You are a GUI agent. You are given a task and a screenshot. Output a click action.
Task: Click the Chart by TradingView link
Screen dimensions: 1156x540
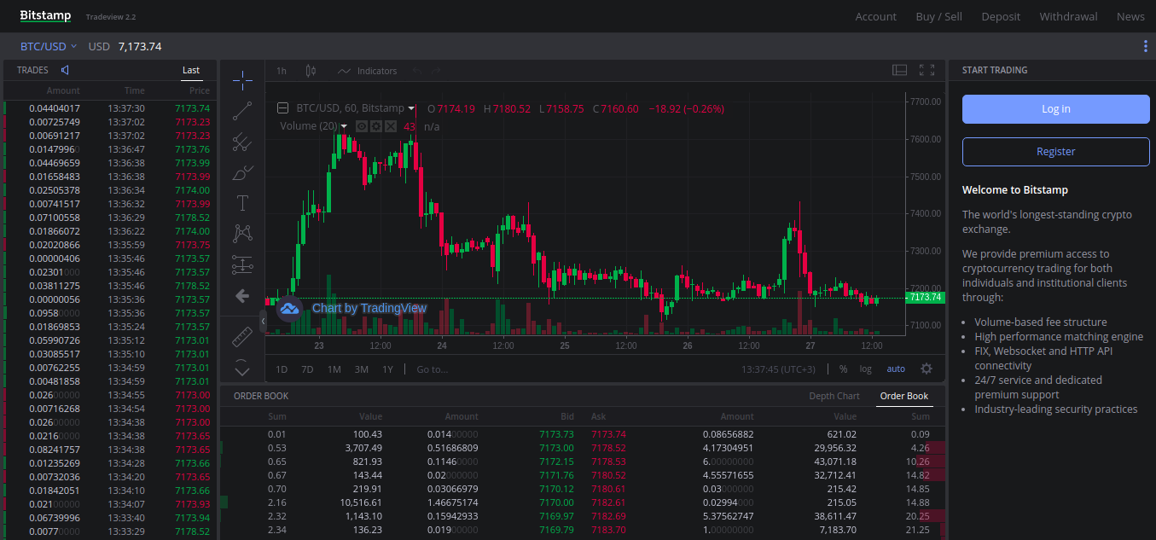[369, 308]
